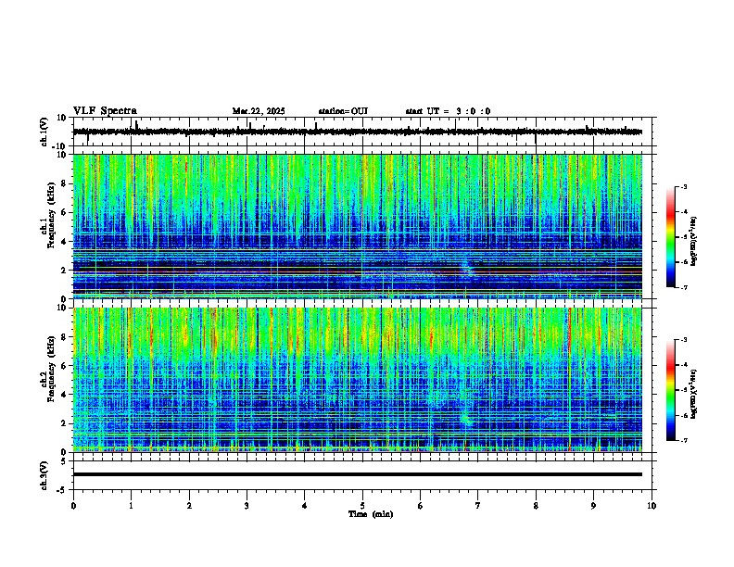Click the ch.1 spectrogram "8" kHz tick label

(x=65, y=183)
